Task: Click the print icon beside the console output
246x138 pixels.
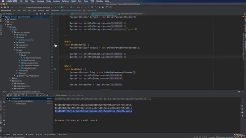Action: [242, 112]
